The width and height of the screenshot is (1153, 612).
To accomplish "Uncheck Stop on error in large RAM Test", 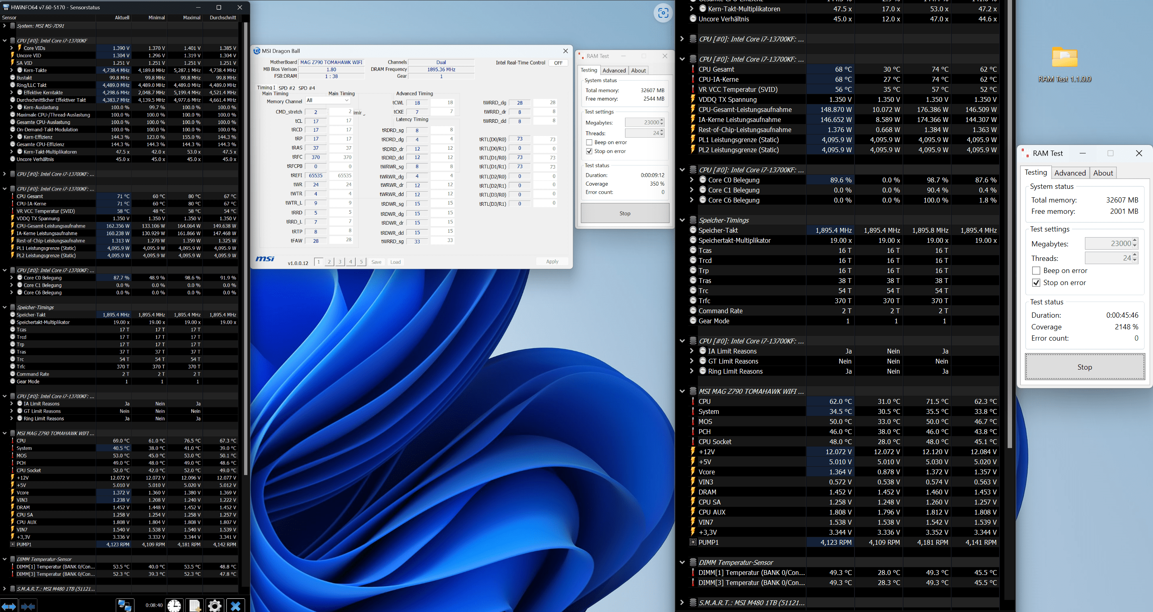I will click(x=1036, y=283).
